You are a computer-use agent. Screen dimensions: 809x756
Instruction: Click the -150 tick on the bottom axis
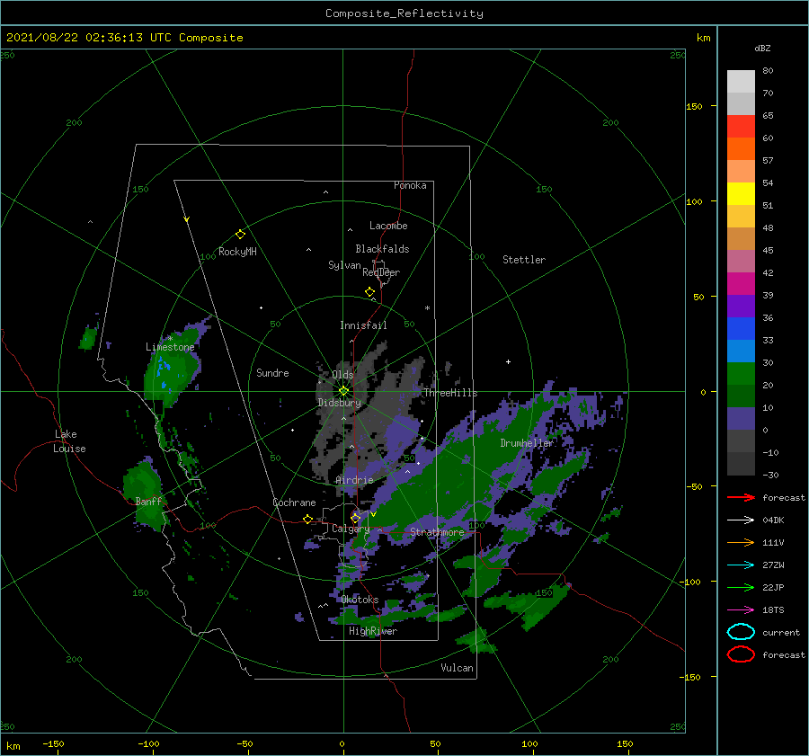pyautogui.click(x=54, y=744)
